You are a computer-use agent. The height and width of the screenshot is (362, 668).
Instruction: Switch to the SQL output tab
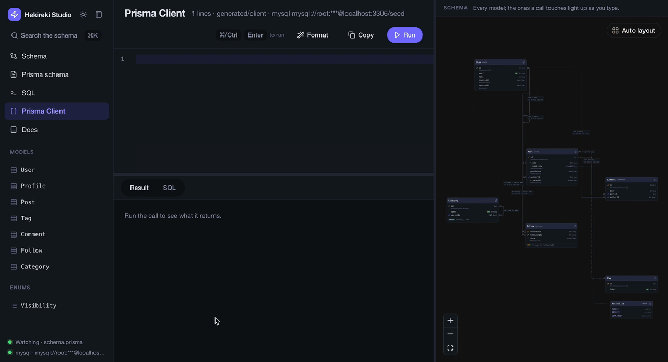pyautogui.click(x=169, y=188)
